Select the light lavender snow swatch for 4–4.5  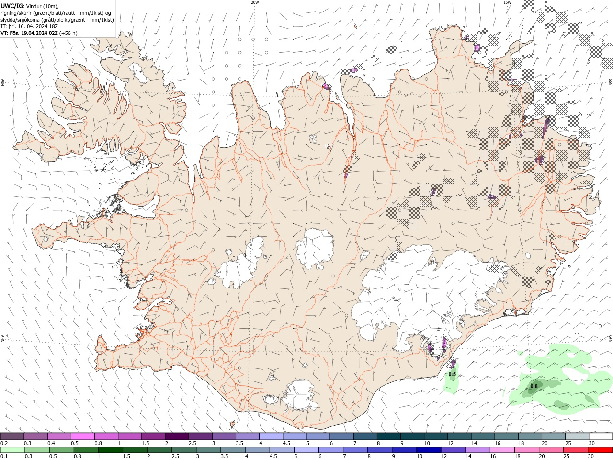pos(271,437)
